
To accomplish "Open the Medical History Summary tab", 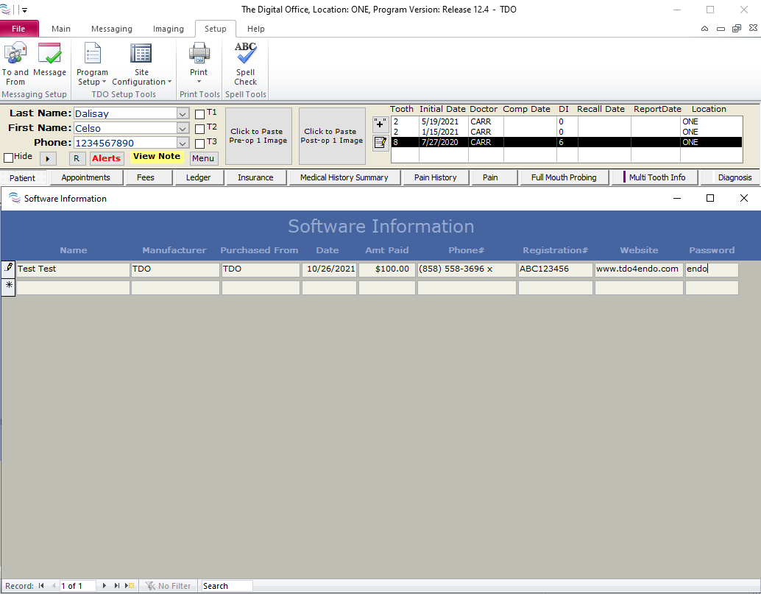I will (344, 177).
